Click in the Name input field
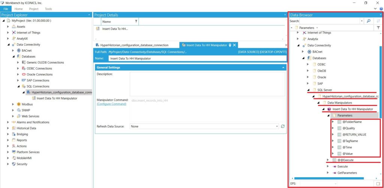384x188 pixels. (x=197, y=58)
